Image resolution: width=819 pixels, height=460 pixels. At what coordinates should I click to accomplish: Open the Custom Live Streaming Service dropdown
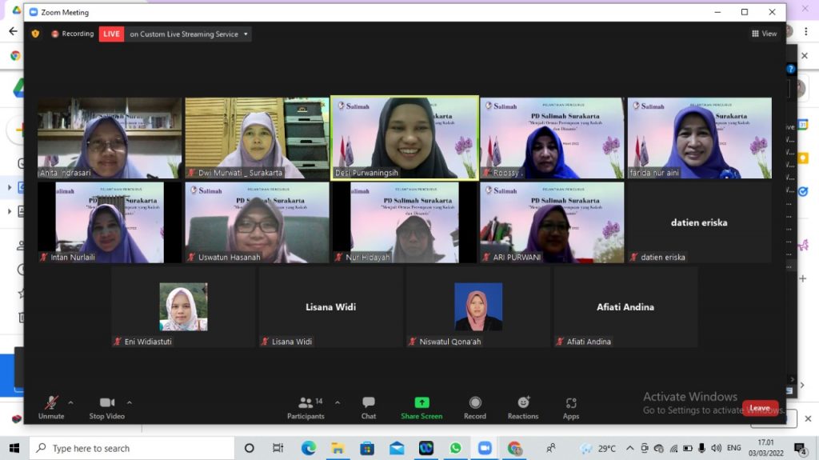pyautogui.click(x=246, y=34)
